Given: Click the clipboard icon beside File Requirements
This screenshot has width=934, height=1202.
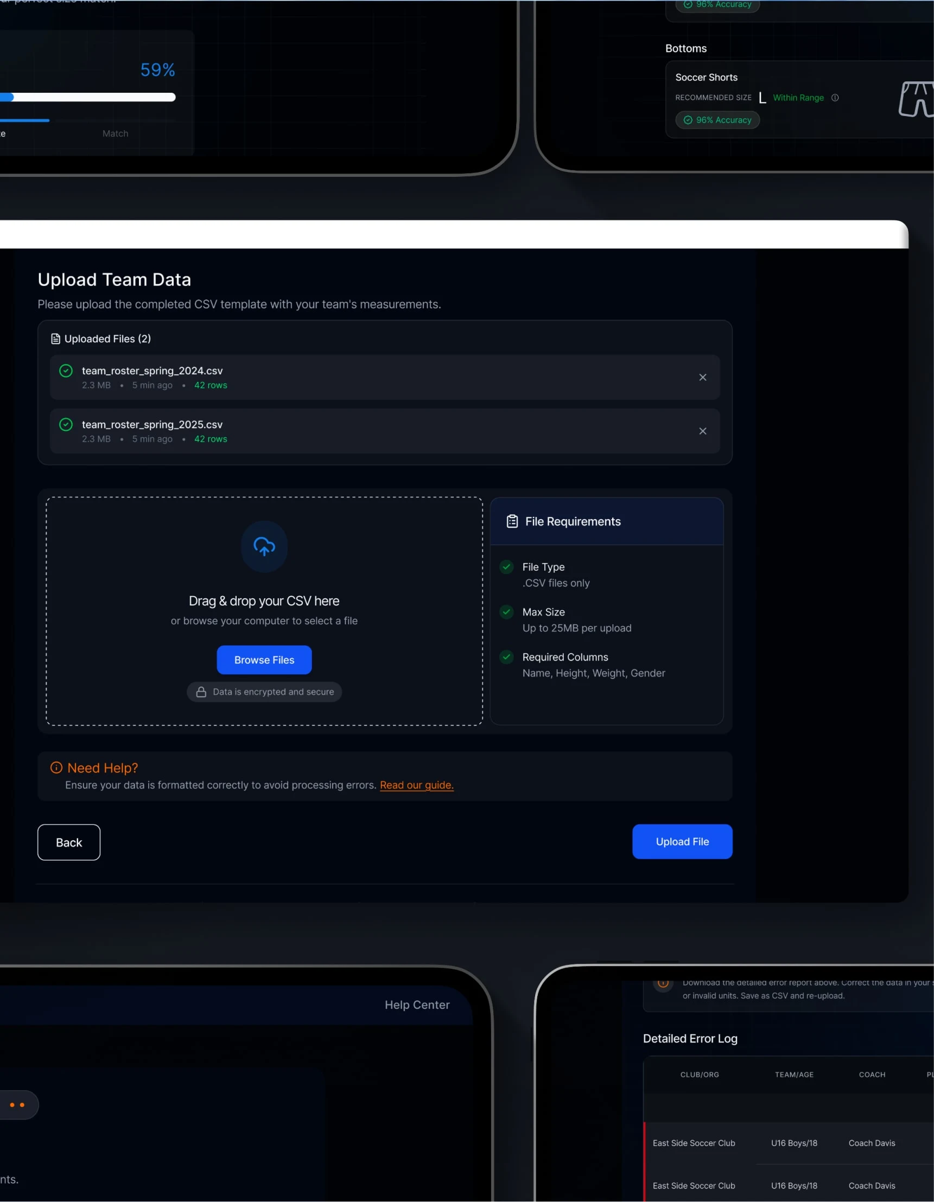Looking at the screenshot, I should (512, 521).
